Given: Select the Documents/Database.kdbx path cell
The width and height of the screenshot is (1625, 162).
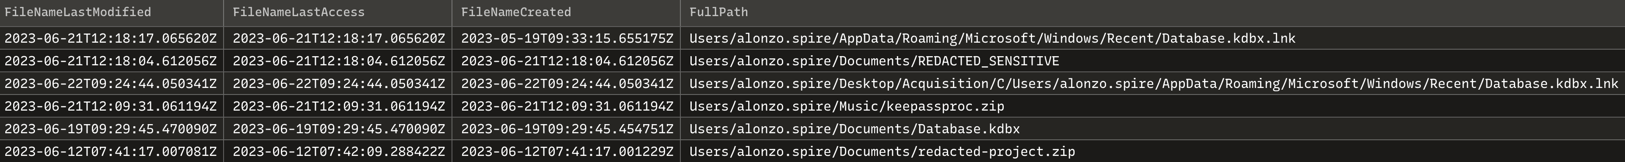Looking at the screenshot, I should coord(855,129).
